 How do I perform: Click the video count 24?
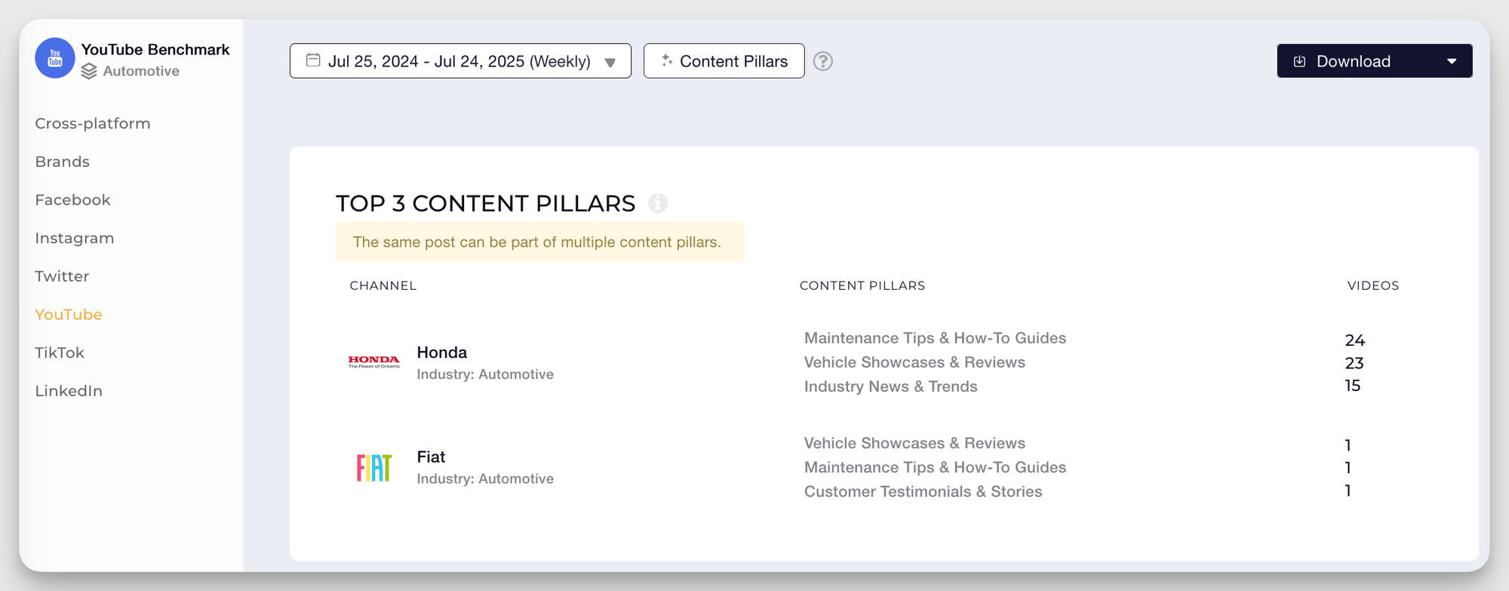[1355, 340]
